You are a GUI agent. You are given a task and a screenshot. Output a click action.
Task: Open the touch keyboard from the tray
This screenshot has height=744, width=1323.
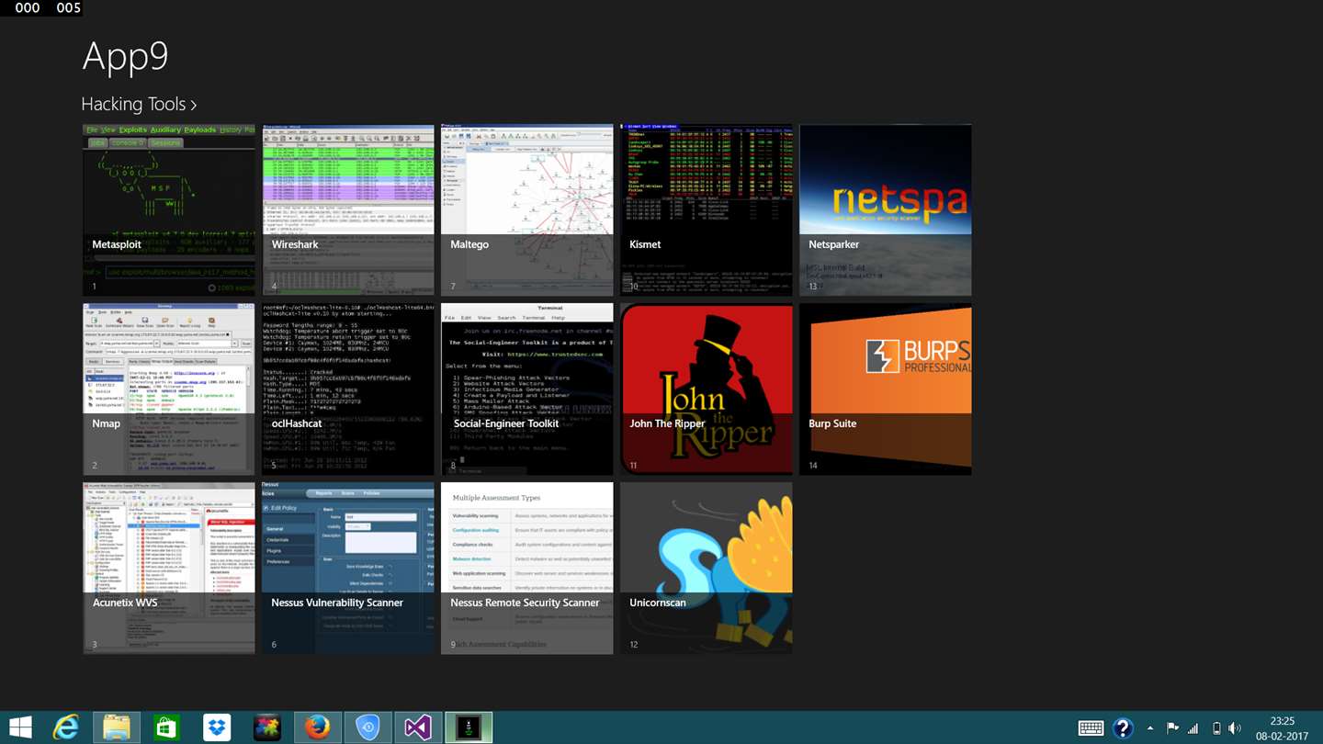(x=1091, y=728)
